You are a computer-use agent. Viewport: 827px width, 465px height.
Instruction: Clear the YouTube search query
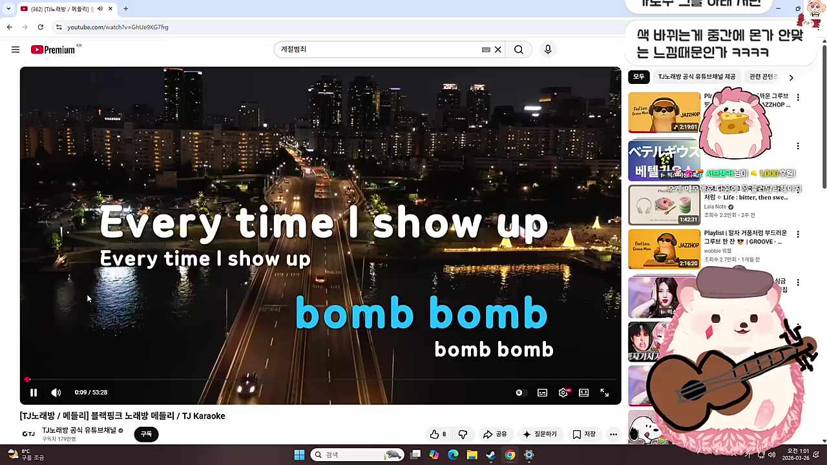point(498,50)
